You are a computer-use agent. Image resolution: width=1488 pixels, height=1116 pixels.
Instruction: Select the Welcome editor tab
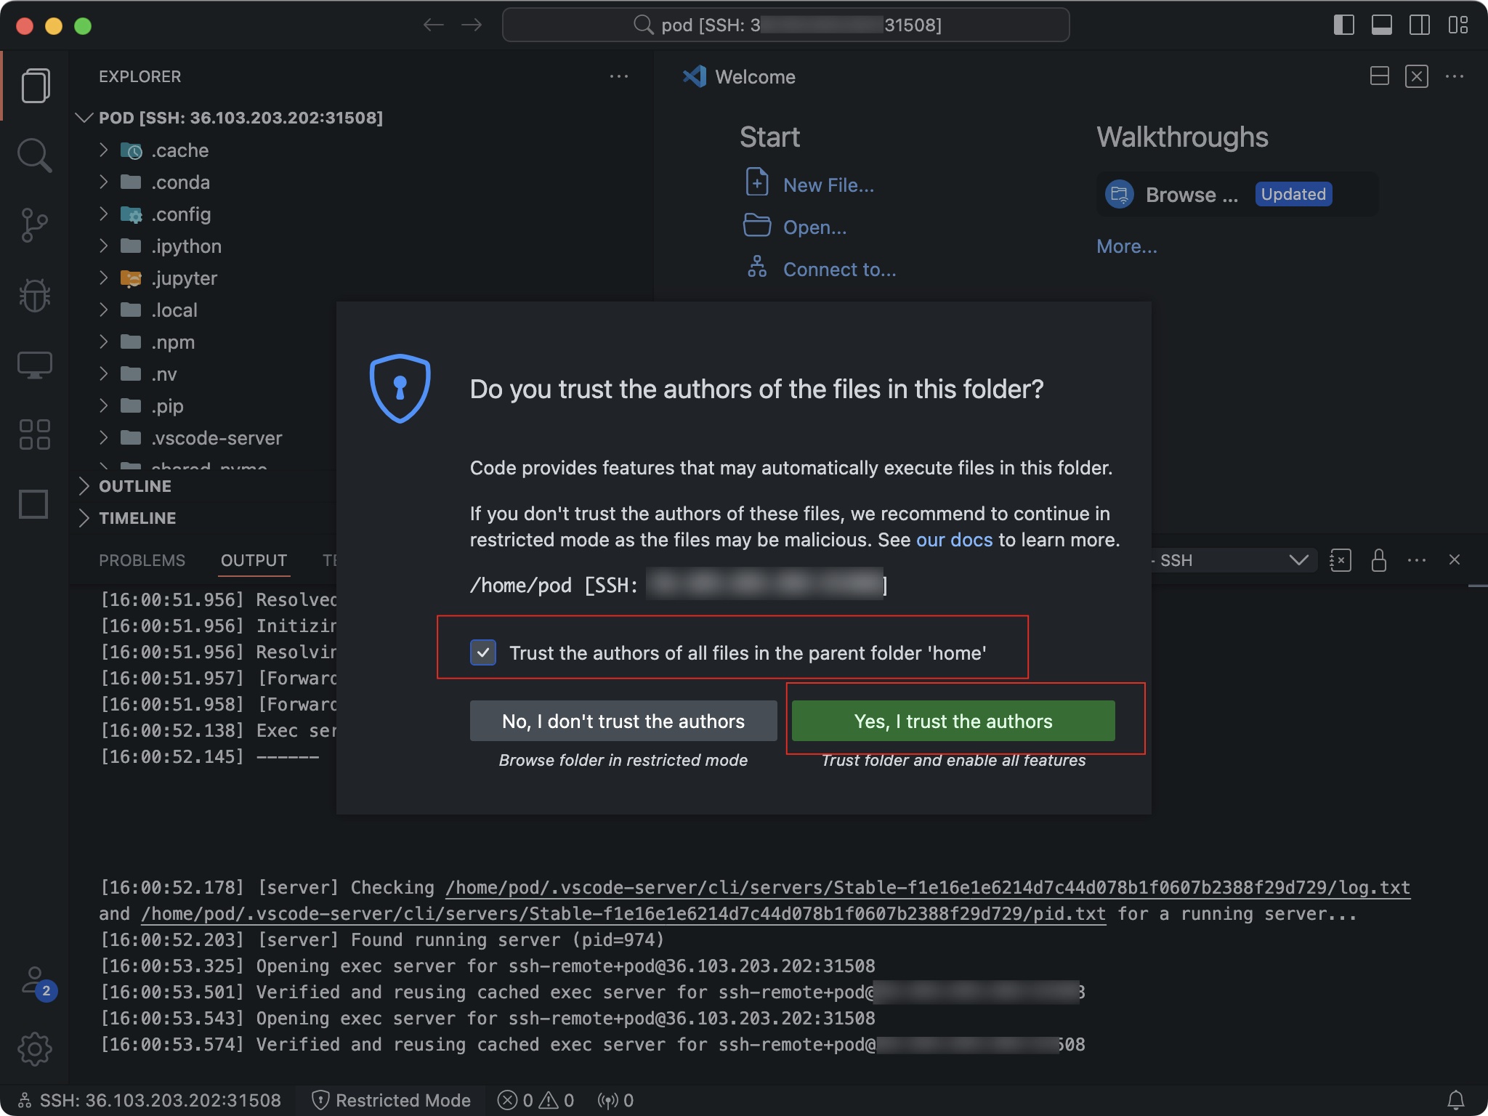click(x=740, y=76)
